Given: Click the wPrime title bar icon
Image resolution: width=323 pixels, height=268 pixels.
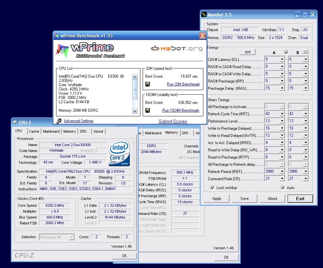Looking at the screenshot, I should click(57, 35).
